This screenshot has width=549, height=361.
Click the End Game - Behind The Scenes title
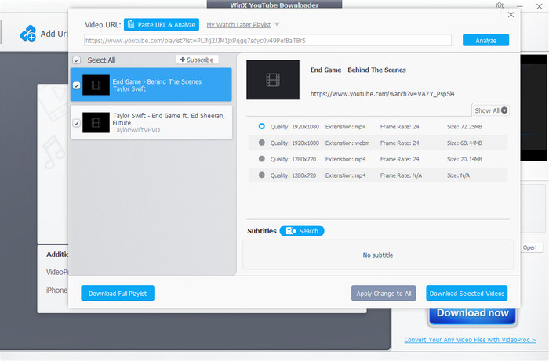coord(358,70)
